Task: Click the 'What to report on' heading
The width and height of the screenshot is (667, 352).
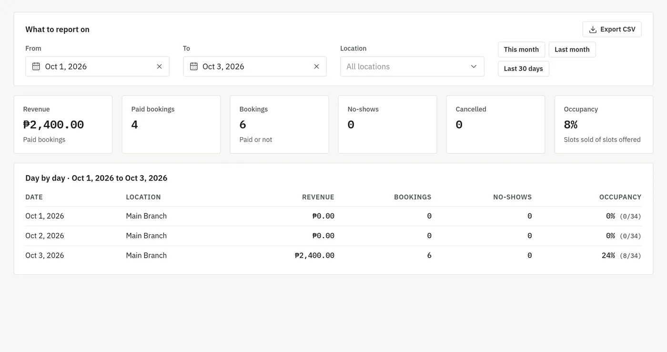Action: tap(57, 30)
